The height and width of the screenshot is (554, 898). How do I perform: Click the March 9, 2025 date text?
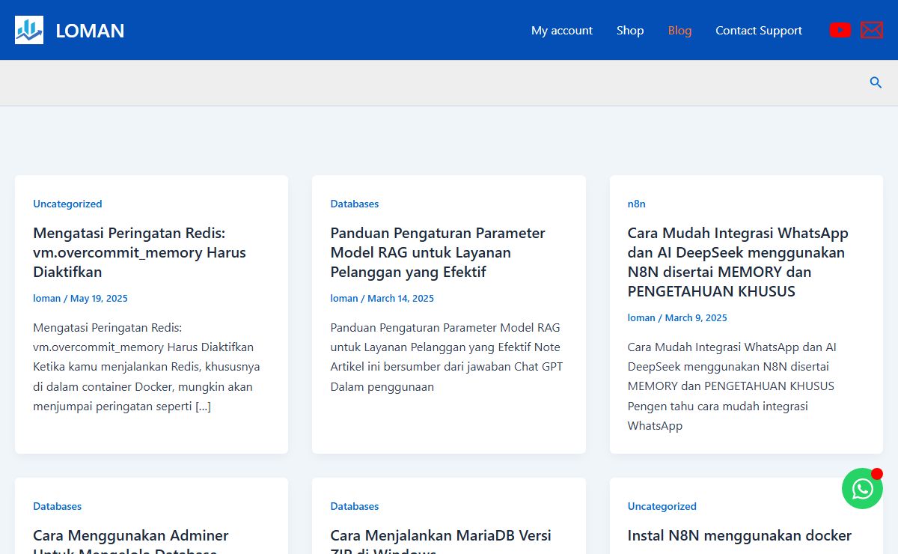click(x=696, y=317)
